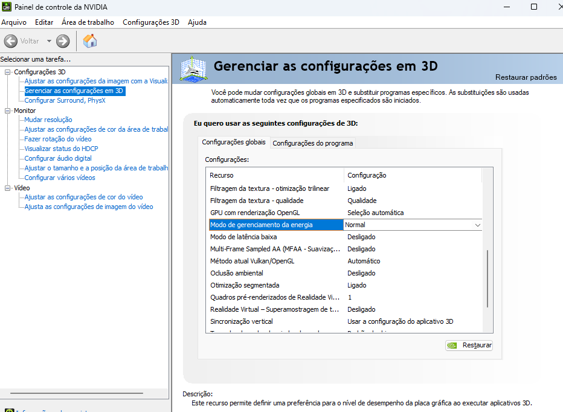Viewport: 563px width, 412px height.
Task: Open Configurar Surround, PhysX
Action: pyautogui.click(x=65, y=100)
